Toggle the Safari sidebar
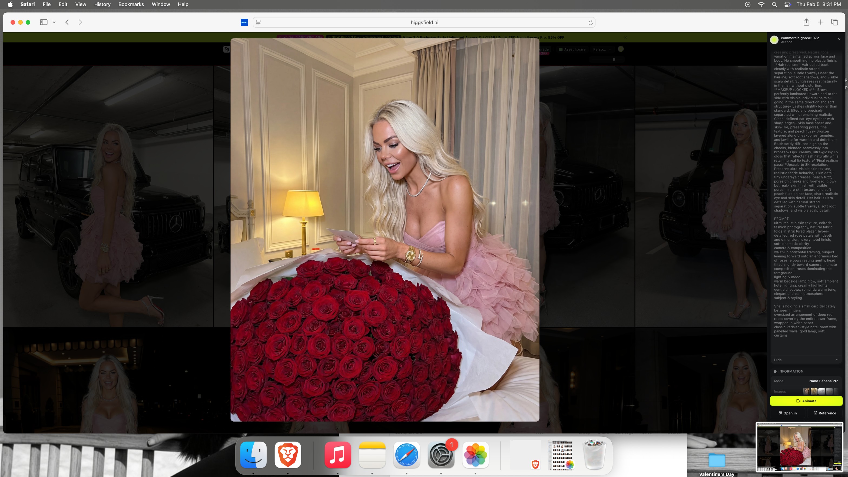The image size is (848, 477). click(x=44, y=22)
